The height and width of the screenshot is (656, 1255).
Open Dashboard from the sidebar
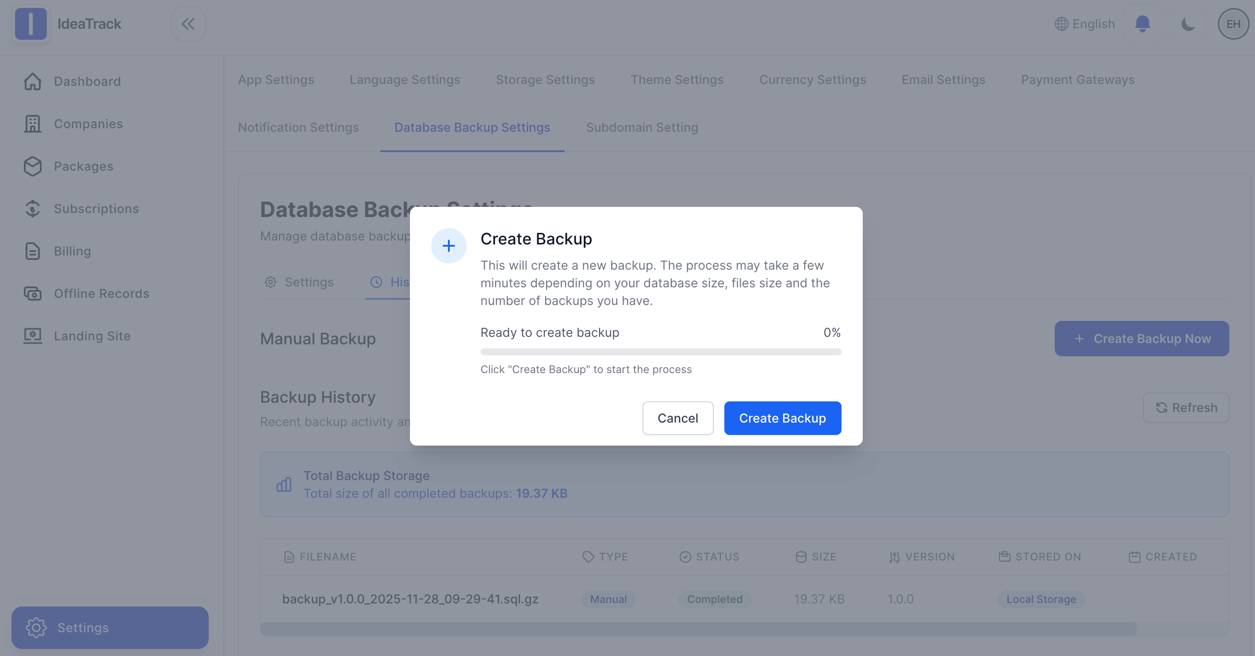coord(87,81)
